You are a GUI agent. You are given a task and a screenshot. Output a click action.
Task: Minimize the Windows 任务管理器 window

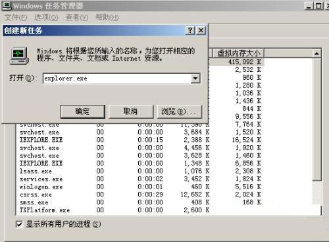(x=309, y=6)
